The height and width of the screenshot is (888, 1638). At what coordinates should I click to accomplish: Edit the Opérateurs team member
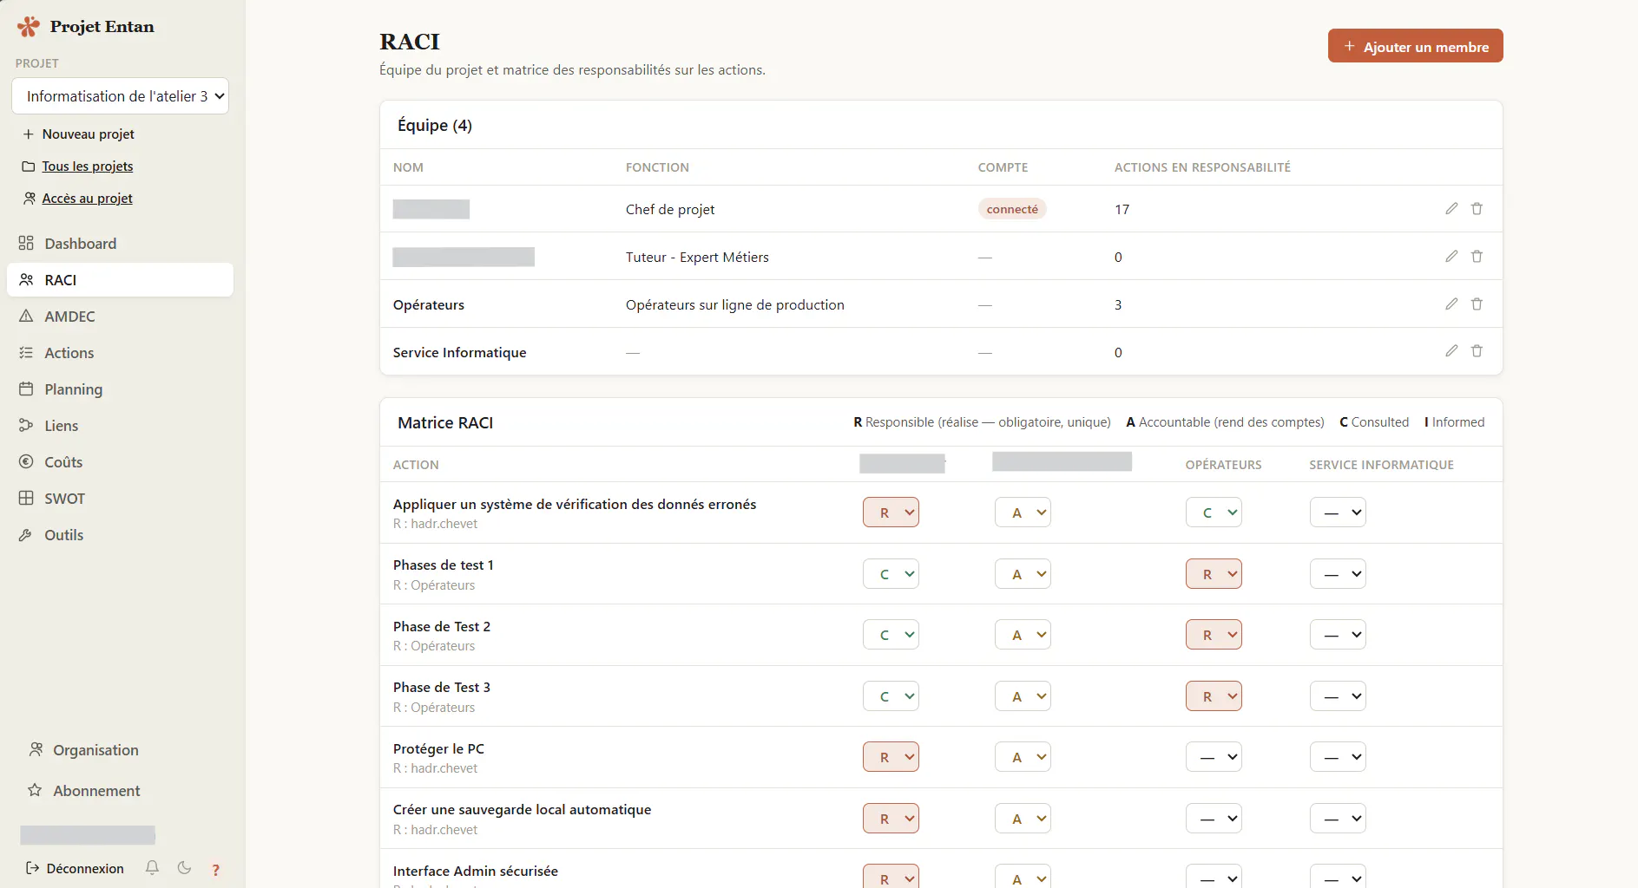1451,304
